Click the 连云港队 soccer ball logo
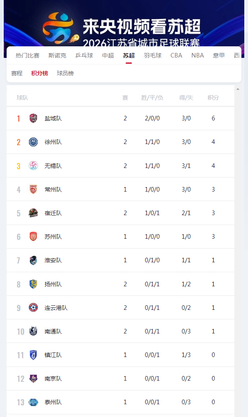Viewport: 248px width, 417px height. click(x=33, y=307)
